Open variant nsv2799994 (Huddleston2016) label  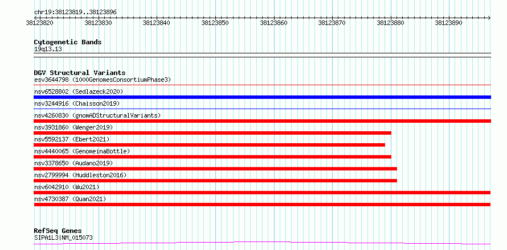80,175
